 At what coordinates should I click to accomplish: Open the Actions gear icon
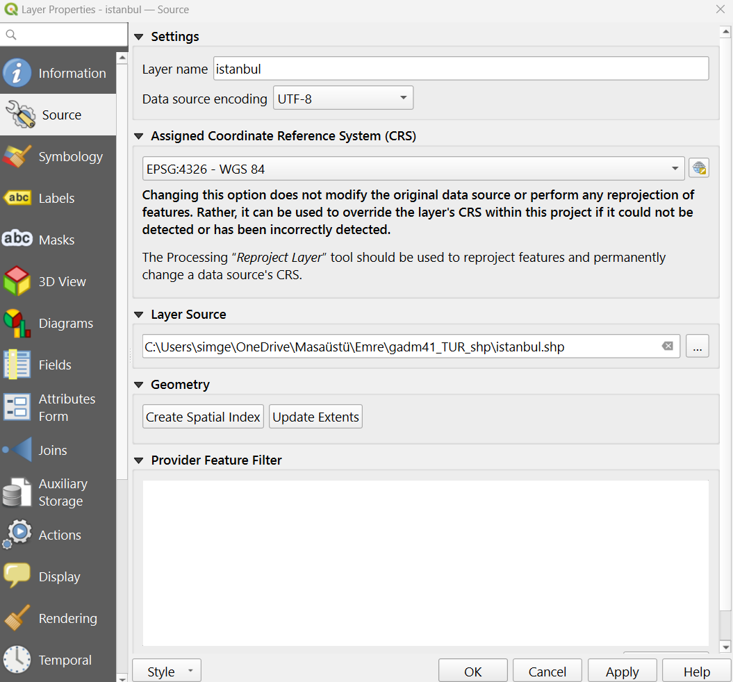tap(17, 535)
